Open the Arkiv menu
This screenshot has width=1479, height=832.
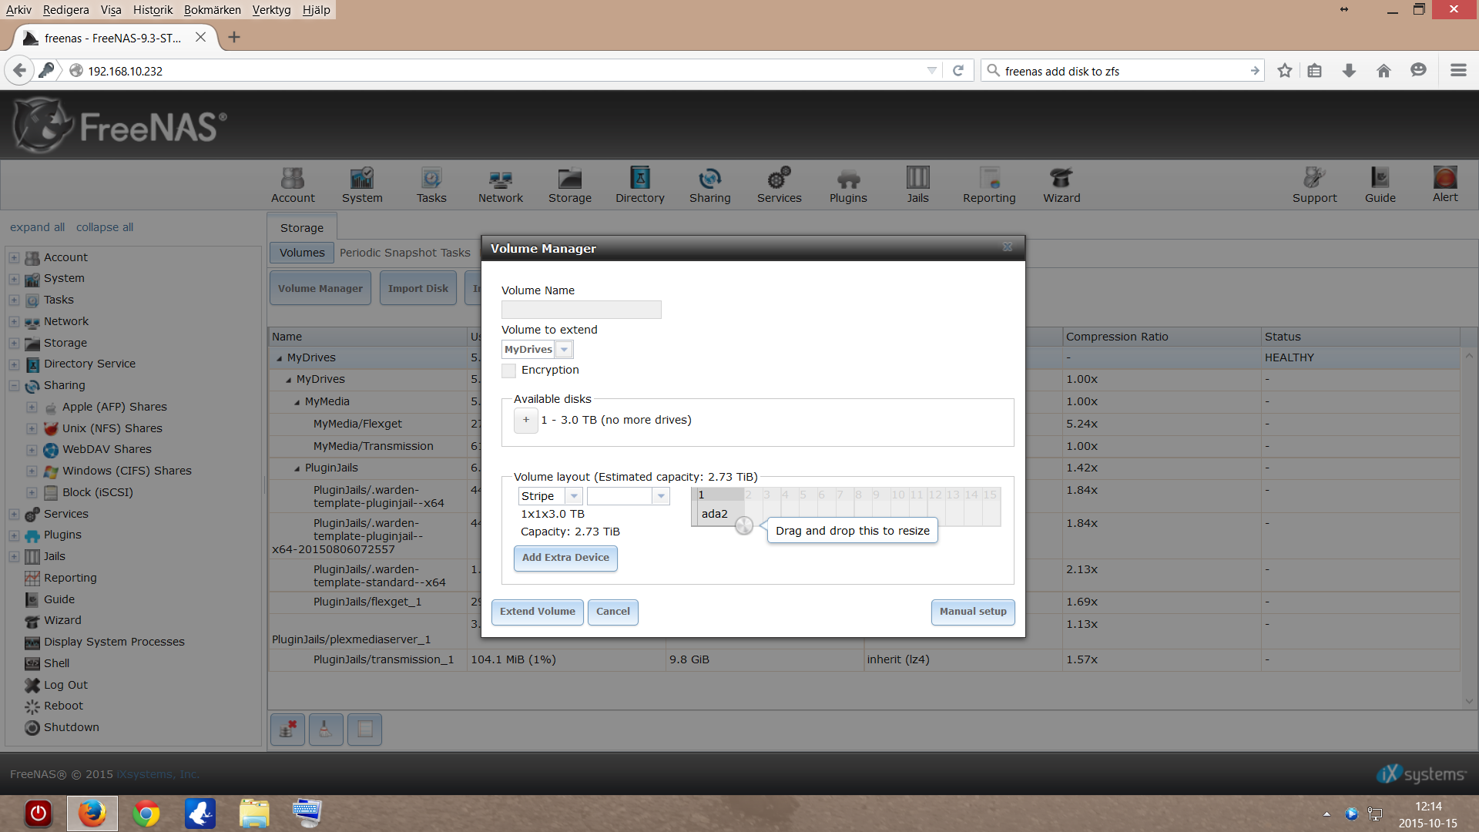tap(18, 10)
